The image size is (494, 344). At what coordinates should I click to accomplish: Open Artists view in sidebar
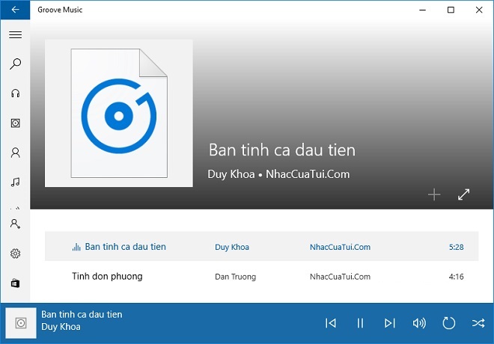click(15, 153)
